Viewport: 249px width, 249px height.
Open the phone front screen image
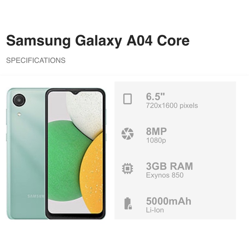[x=76, y=153]
